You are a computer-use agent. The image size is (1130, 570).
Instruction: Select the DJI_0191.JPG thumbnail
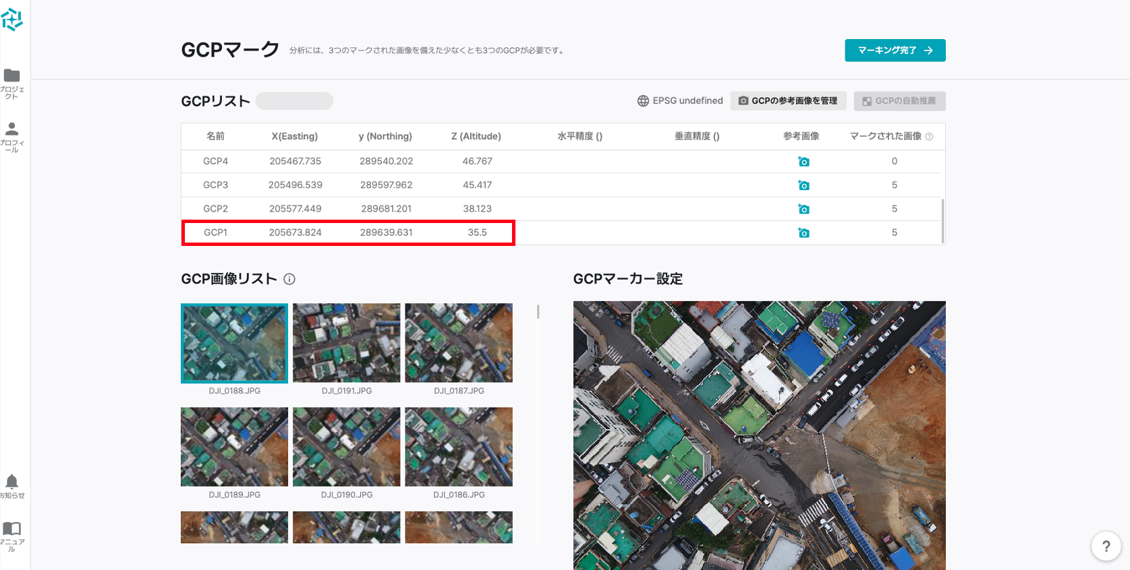[347, 343]
